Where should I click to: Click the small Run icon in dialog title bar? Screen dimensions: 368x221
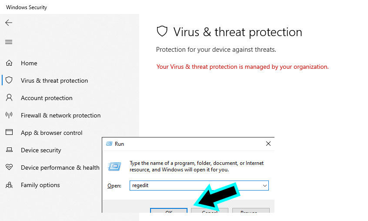pyautogui.click(x=108, y=144)
